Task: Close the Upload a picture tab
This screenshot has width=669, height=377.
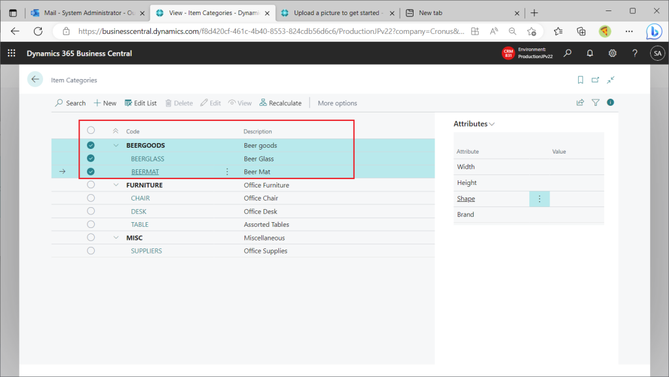Action: click(392, 13)
